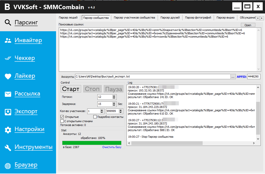Click the Чеккер double-checkmark icon

(x=8, y=58)
